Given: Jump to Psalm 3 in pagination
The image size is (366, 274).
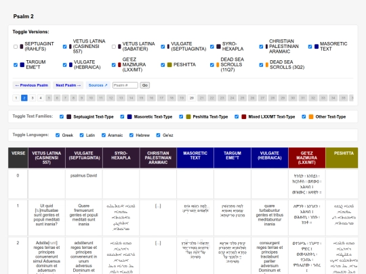Looking at the screenshot, I should [x=33, y=98].
